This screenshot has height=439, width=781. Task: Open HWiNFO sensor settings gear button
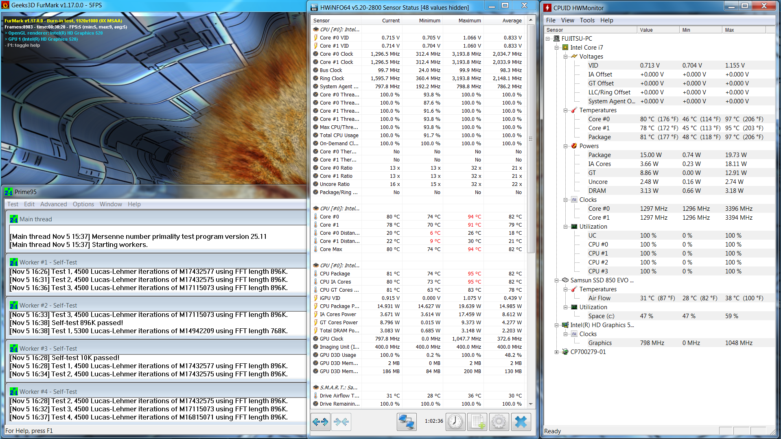tap(499, 422)
